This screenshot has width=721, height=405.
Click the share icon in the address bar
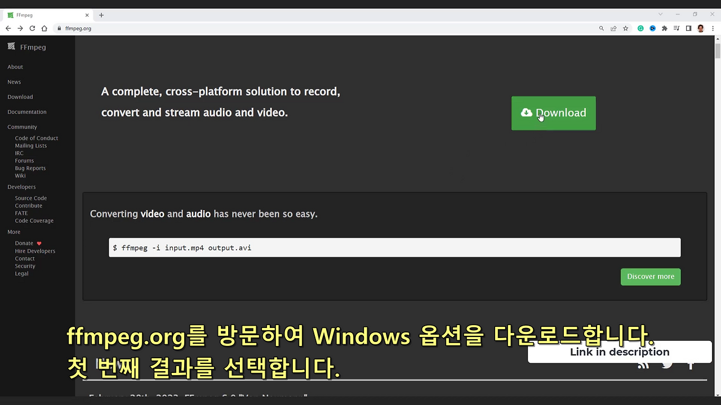coord(613,28)
